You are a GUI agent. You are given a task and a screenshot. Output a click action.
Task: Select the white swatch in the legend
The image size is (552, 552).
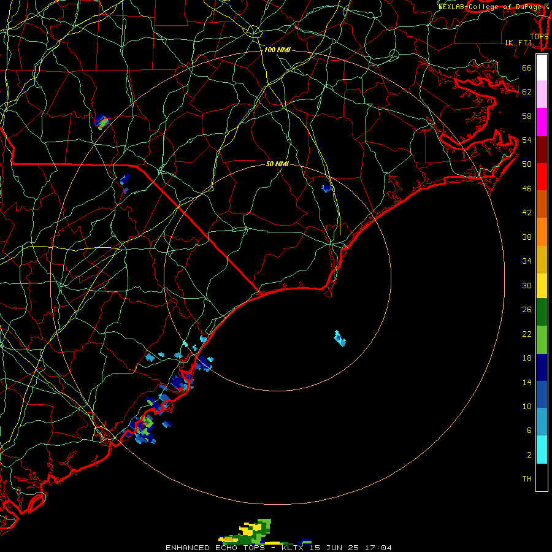tap(542, 67)
